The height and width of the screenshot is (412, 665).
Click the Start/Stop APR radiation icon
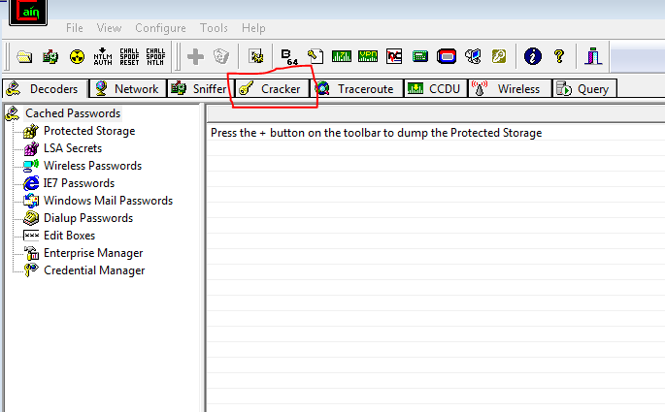77,56
